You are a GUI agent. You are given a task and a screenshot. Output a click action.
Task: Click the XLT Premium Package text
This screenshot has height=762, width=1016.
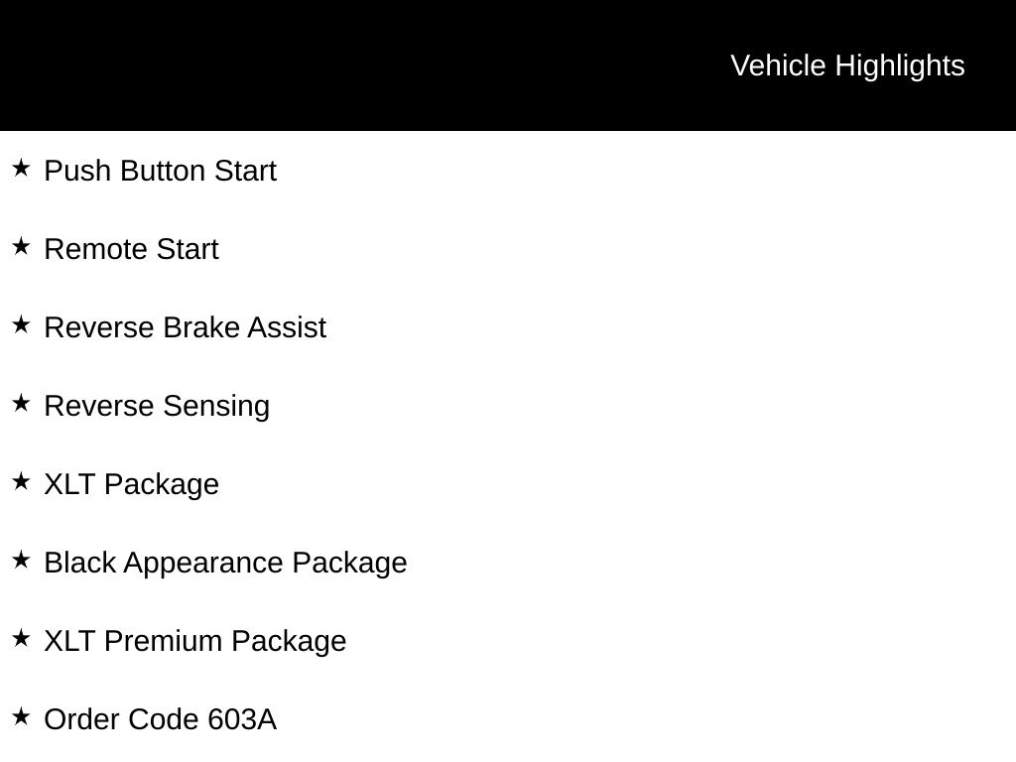coord(194,641)
